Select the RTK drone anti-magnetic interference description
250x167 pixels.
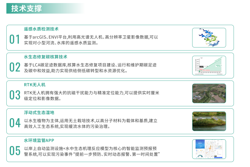(91, 95)
